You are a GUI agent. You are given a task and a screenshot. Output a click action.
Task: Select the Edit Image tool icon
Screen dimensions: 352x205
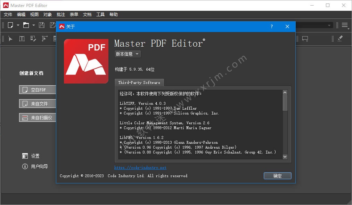[x=33, y=39]
